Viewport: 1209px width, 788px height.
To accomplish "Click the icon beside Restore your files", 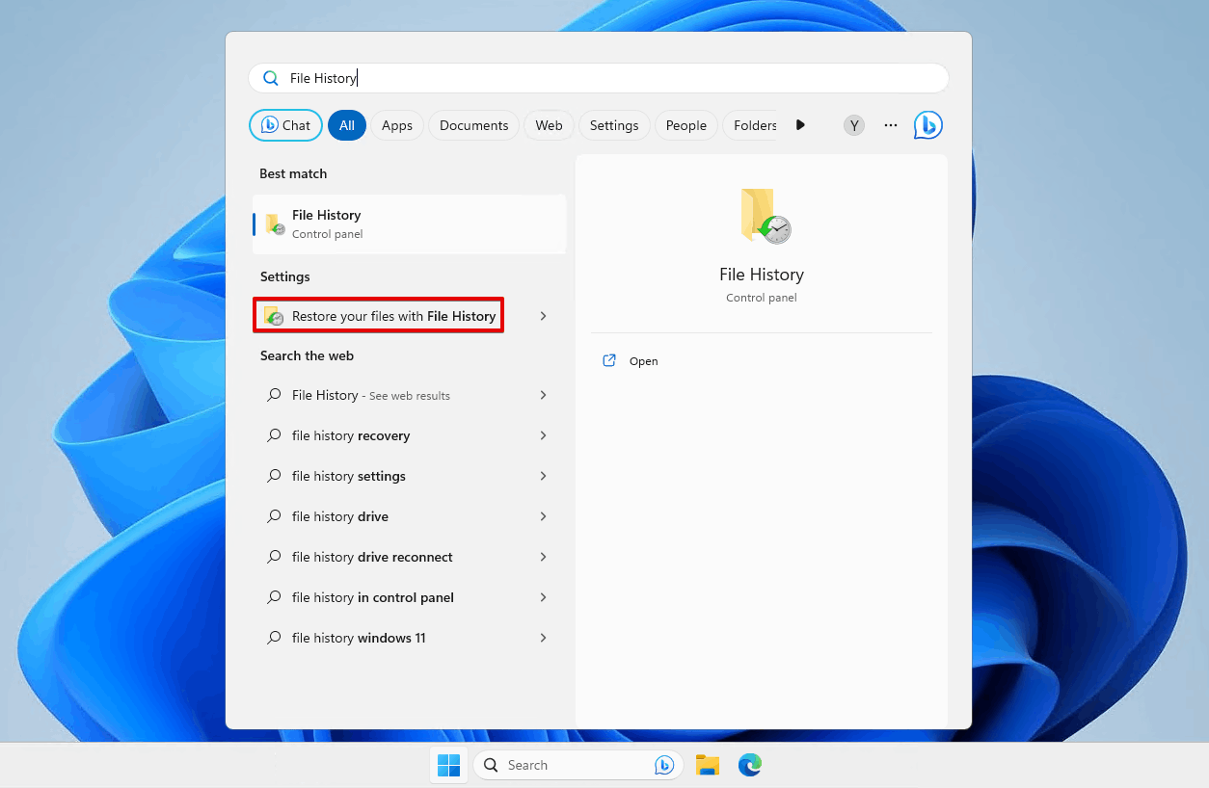I will click(x=274, y=316).
